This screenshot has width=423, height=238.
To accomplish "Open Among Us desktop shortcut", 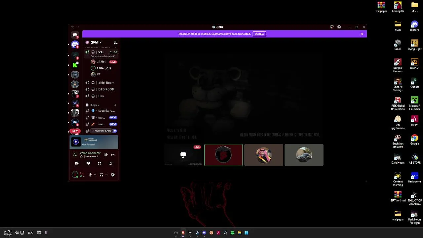I will tap(398, 7).
